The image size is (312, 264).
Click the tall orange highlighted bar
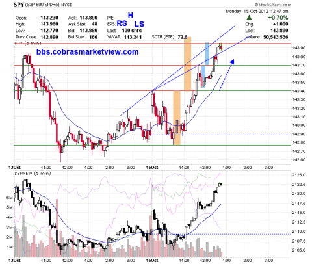(188, 64)
